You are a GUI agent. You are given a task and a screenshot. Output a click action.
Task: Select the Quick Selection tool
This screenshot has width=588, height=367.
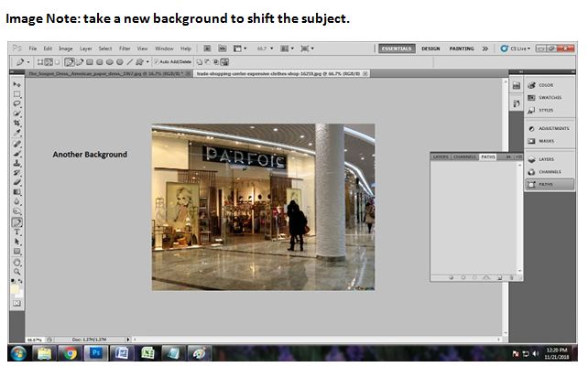point(16,113)
